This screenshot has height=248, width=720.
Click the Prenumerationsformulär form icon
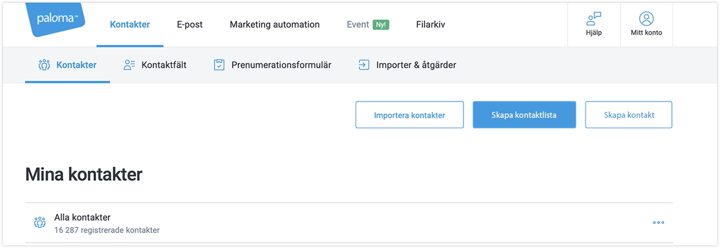point(219,65)
